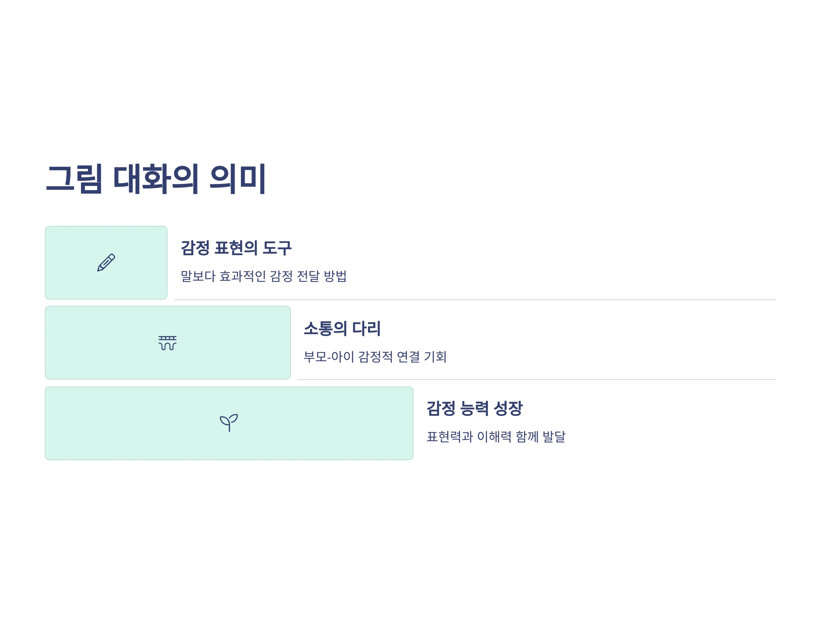
Task: Click the bridge icon
Action: pyautogui.click(x=167, y=343)
